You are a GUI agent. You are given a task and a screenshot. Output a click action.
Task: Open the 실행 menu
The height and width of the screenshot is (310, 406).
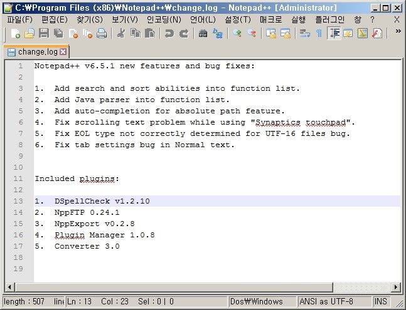(x=298, y=19)
